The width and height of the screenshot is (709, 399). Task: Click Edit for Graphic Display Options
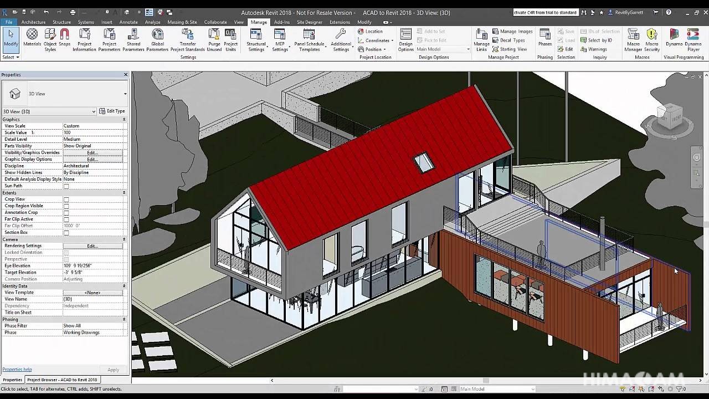93,160
